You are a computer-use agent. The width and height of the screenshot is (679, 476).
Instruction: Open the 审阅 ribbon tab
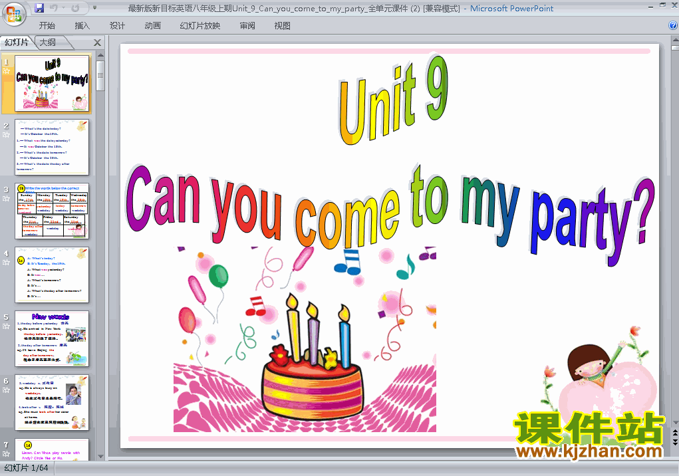(x=247, y=26)
